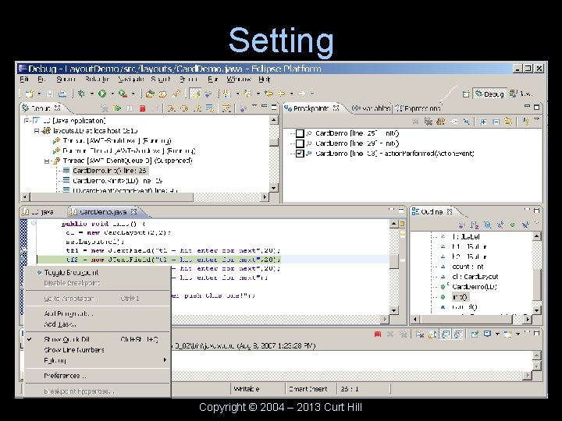Open the Folding submenu in context menu

97,360
